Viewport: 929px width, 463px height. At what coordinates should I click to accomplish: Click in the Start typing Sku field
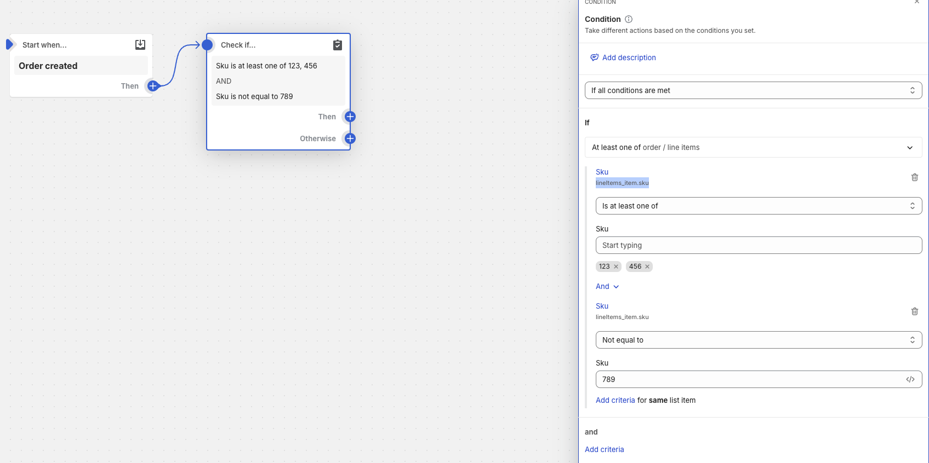(x=759, y=245)
